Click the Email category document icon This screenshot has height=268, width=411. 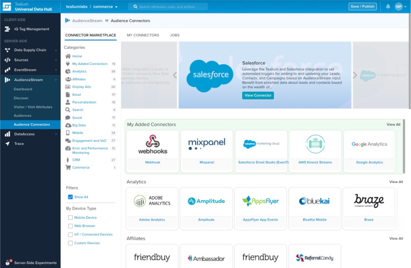click(x=68, y=94)
